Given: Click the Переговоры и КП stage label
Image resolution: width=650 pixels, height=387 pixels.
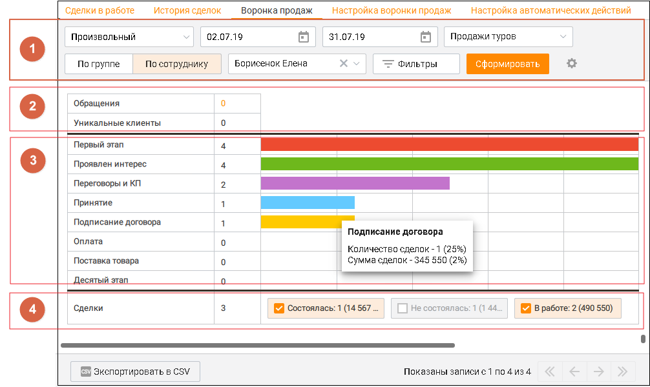Looking at the screenshot, I should [x=107, y=183].
